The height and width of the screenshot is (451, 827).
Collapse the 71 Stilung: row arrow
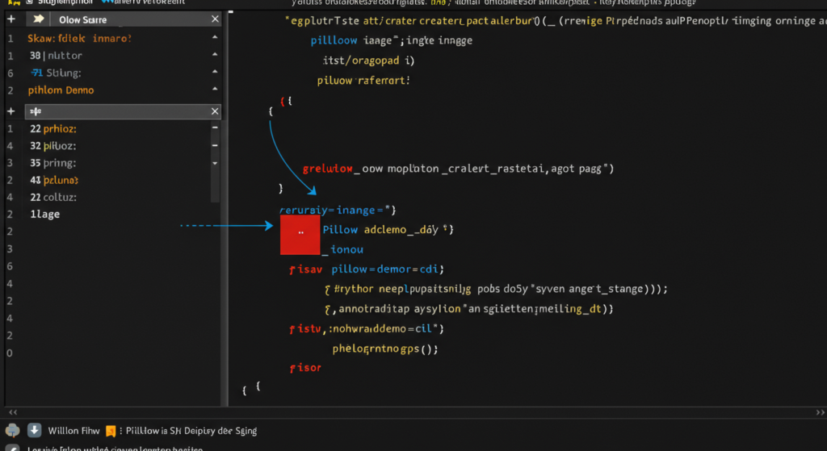tap(215, 72)
